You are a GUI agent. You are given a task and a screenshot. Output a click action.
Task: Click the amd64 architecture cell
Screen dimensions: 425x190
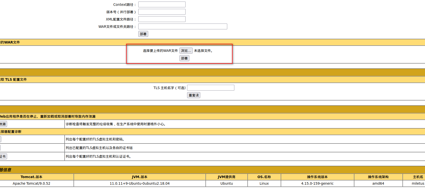click(378, 183)
